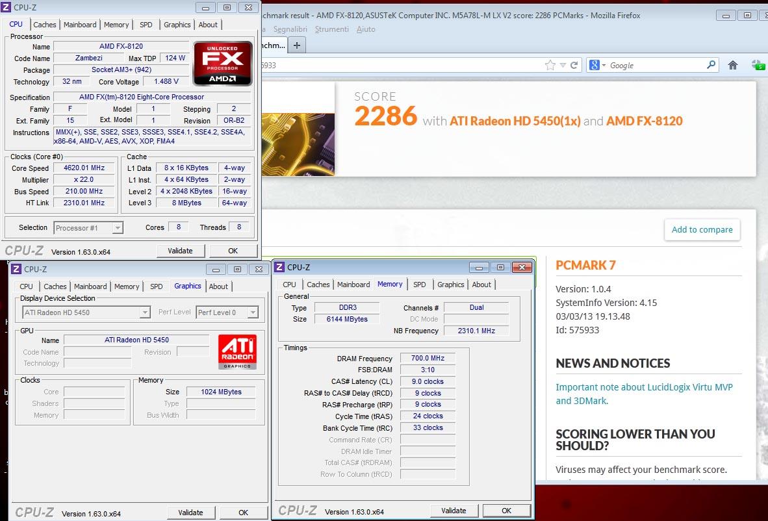The height and width of the screenshot is (521, 768).
Task: Click the AMD FX processor logo
Action: click(223, 64)
